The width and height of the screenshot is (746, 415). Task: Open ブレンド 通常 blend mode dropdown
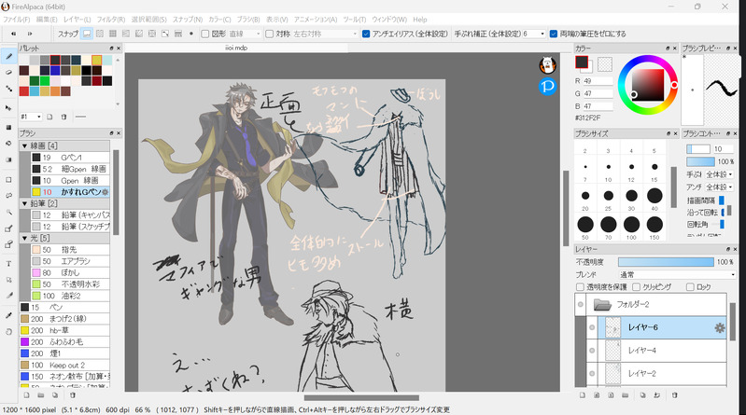point(677,275)
